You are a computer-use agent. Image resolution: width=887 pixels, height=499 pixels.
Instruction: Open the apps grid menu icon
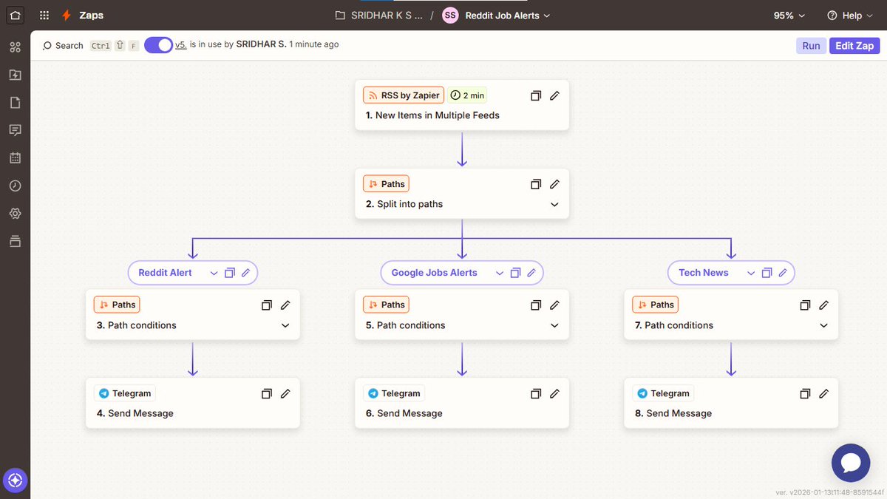(x=44, y=15)
